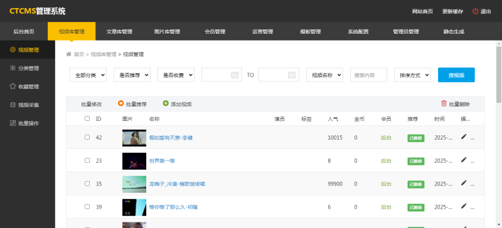
Task: Click the pencil edit icon for 世界第一等
Action: coord(464,160)
